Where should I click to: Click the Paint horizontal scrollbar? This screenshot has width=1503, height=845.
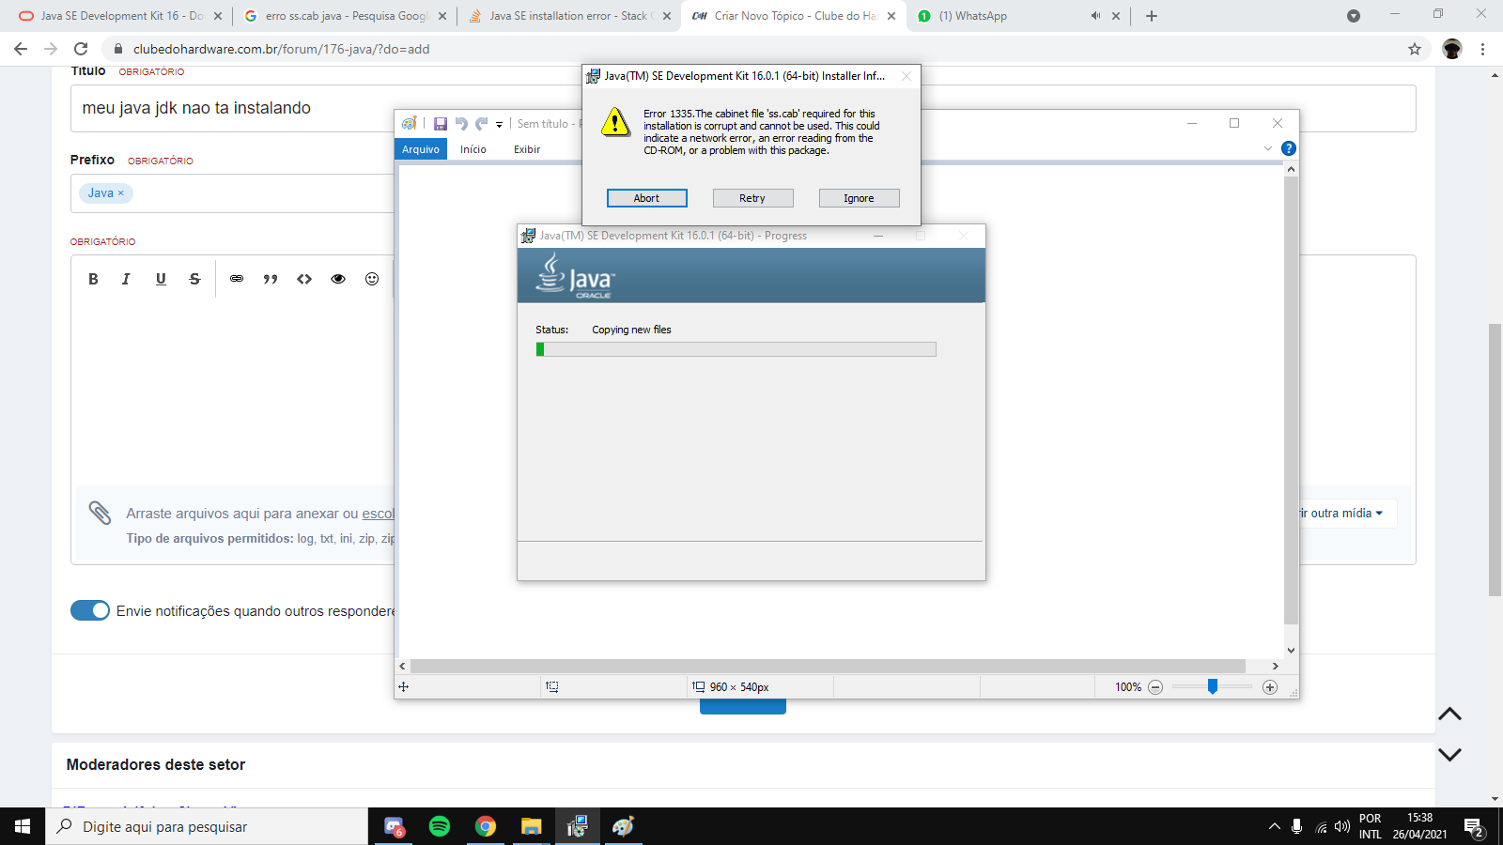tap(828, 666)
